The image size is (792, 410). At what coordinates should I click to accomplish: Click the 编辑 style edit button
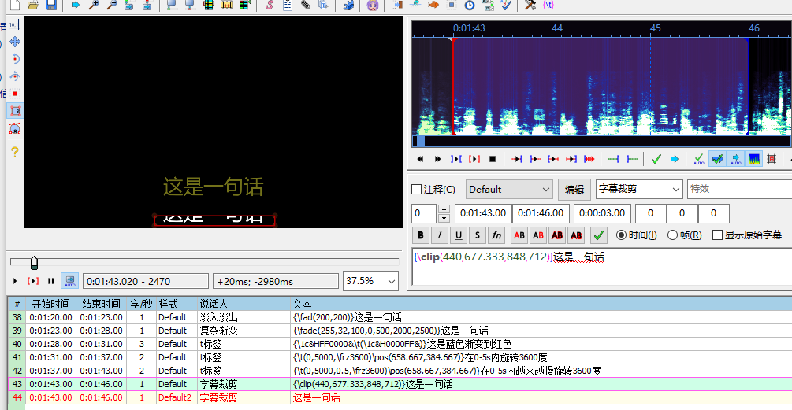click(574, 190)
